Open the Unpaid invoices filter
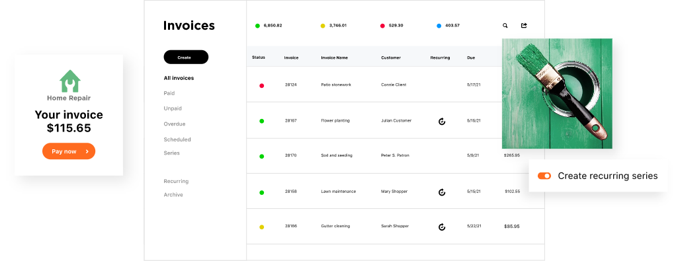The height and width of the screenshot is (261, 678). [173, 108]
